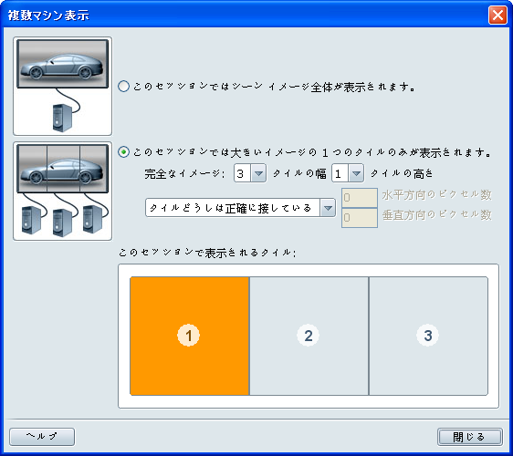Click the ヘルプ help button

[42, 437]
